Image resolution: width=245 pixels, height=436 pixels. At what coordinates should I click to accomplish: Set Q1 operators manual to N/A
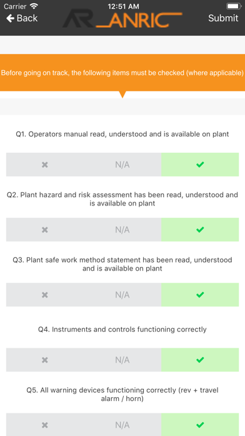[x=122, y=165]
